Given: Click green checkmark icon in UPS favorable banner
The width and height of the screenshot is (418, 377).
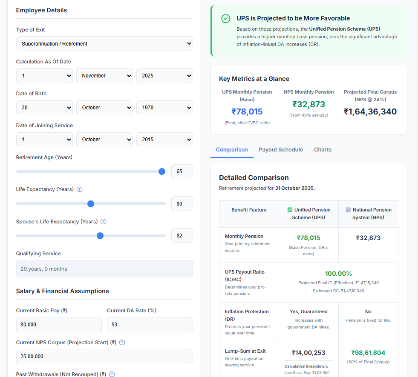Looking at the screenshot, I should tap(226, 19).
